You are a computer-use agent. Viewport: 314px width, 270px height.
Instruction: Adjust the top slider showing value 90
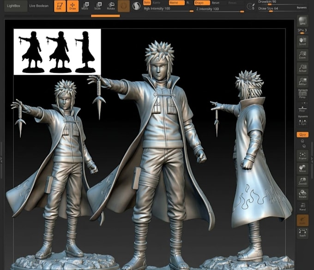282,3
